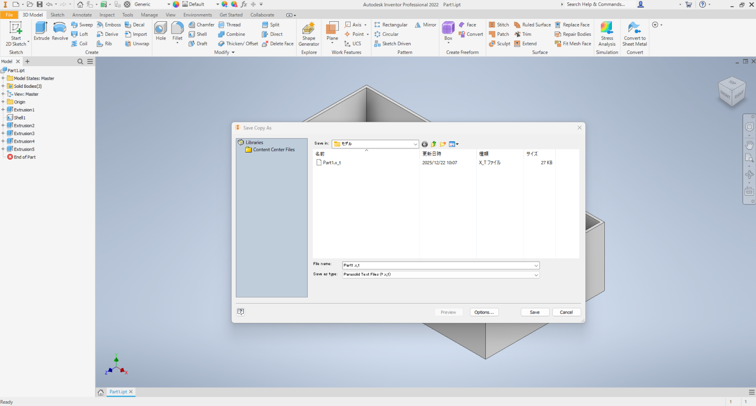Switch to the Sketch ribbon tab
Screen dimensions: 756x406
[58, 15]
